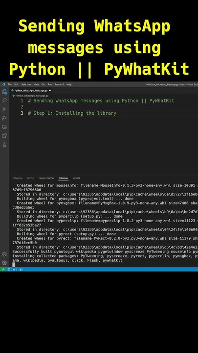Screen dimensions: 198x353
Task: Open the errors and warnings status bar indicator
Action: coord(12,269)
